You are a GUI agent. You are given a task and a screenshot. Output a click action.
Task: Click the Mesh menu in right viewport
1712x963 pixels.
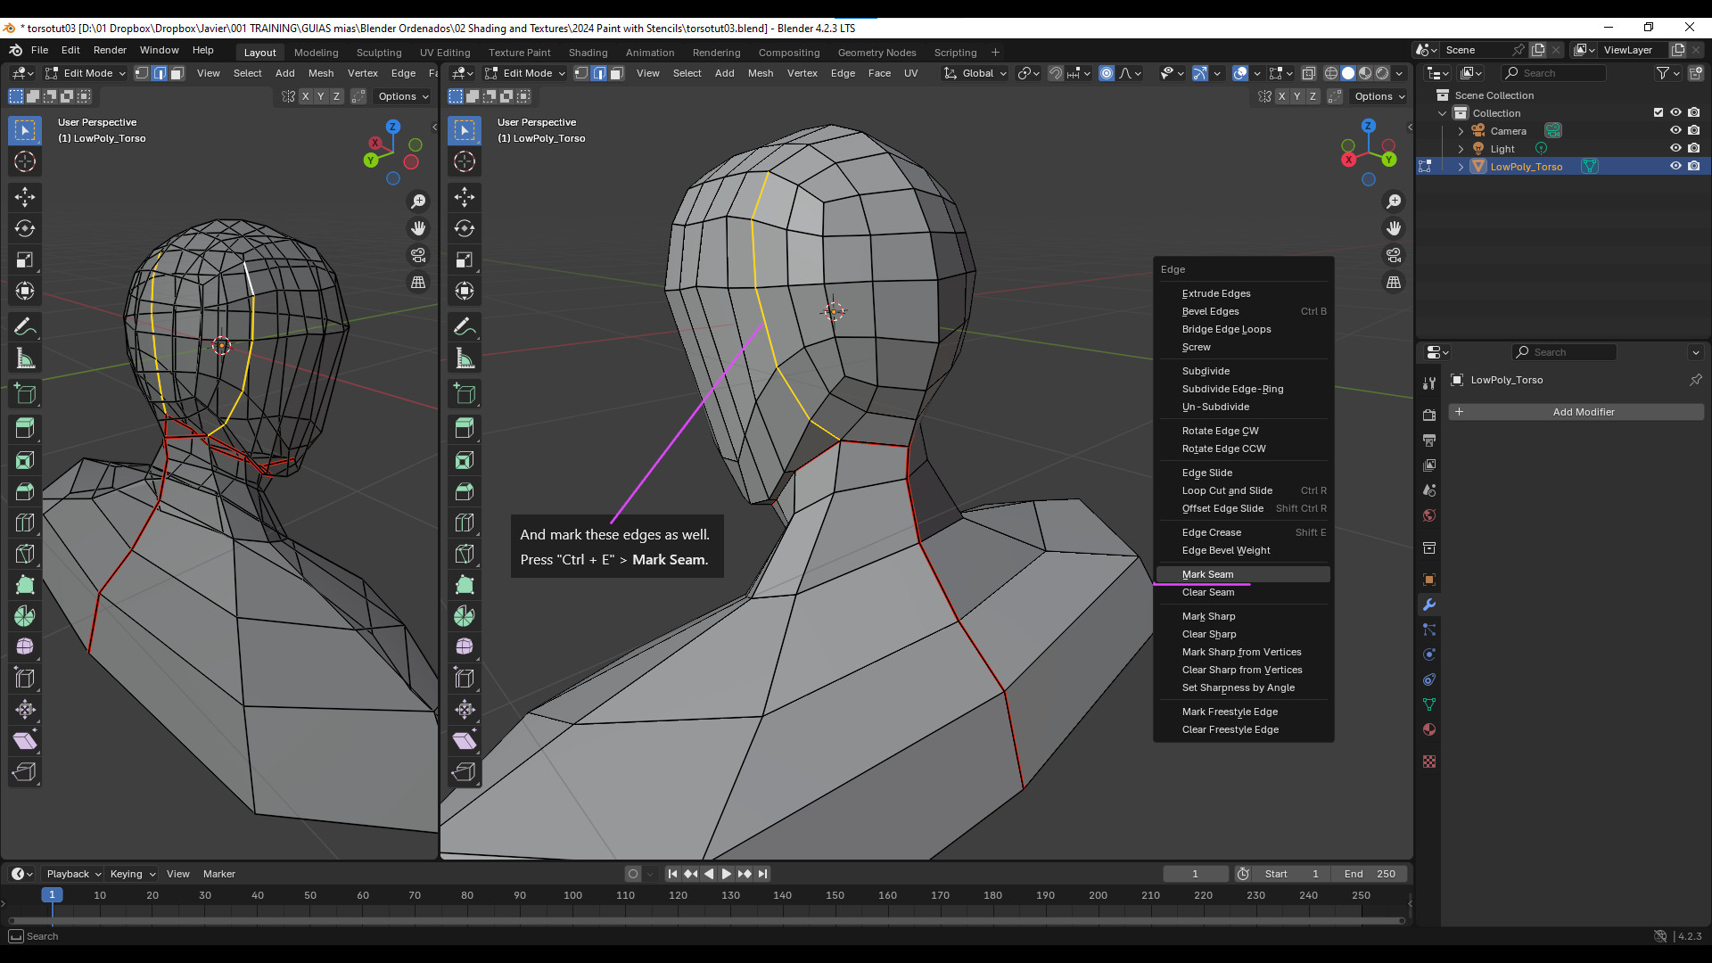(x=761, y=73)
